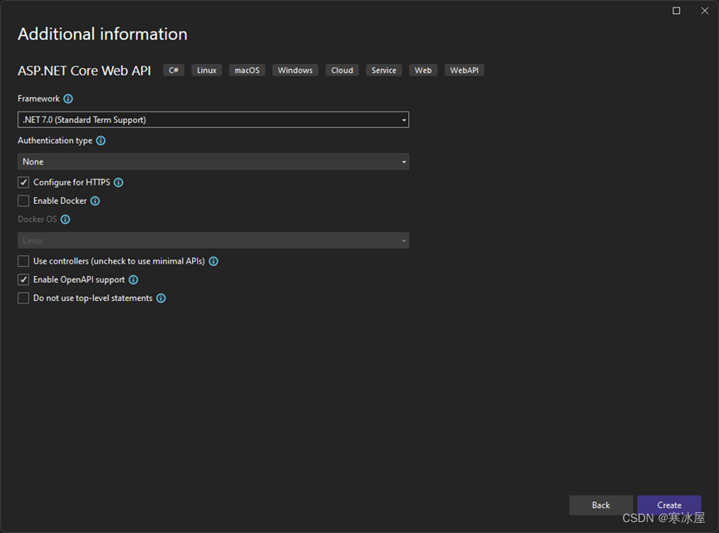Click the disabled Docker OS Linux dropdown

pos(214,240)
